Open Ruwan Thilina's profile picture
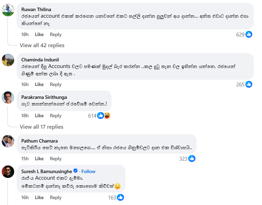This screenshot has height=205, width=262. pyautogui.click(x=8, y=10)
